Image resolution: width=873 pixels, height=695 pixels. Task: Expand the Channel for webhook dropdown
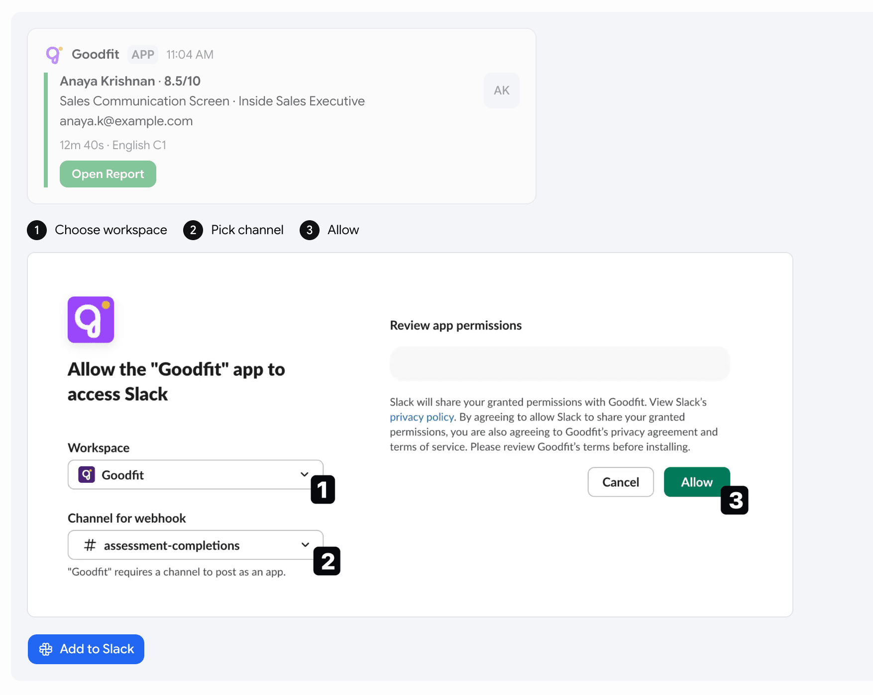196,545
